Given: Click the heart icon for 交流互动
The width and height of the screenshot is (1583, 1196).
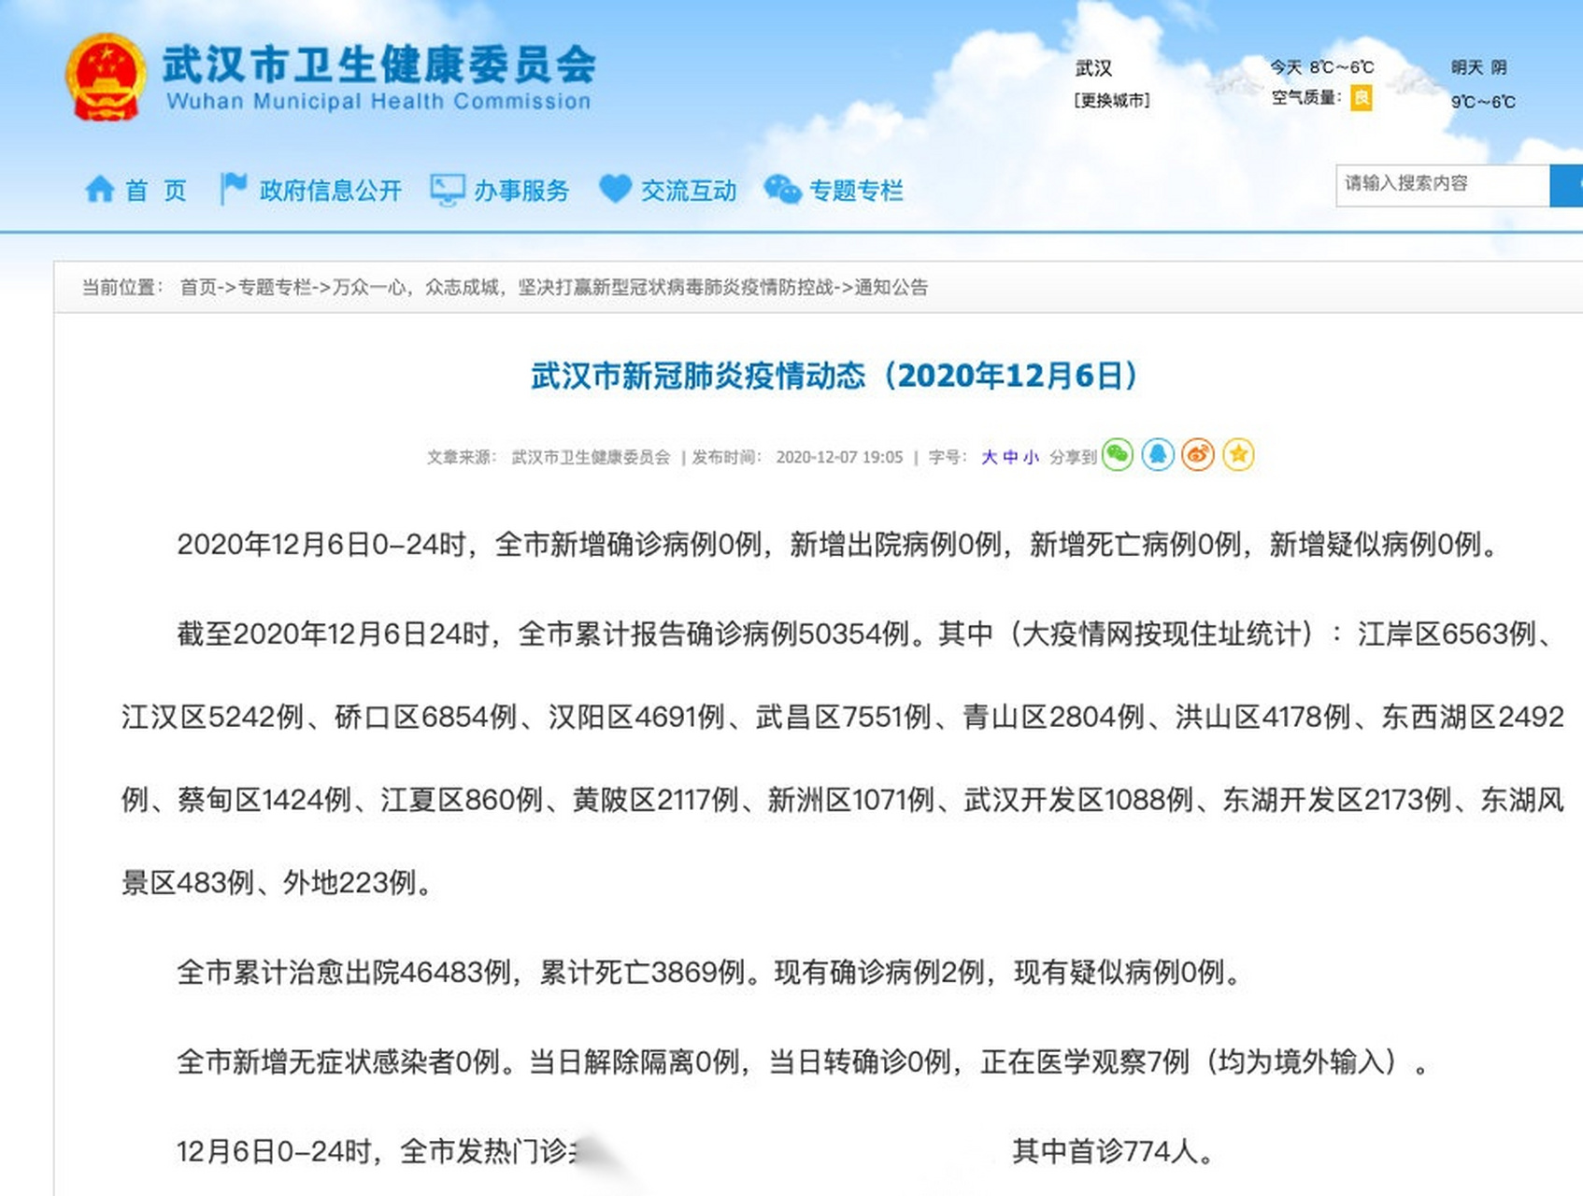Looking at the screenshot, I should tap(615, 189).
